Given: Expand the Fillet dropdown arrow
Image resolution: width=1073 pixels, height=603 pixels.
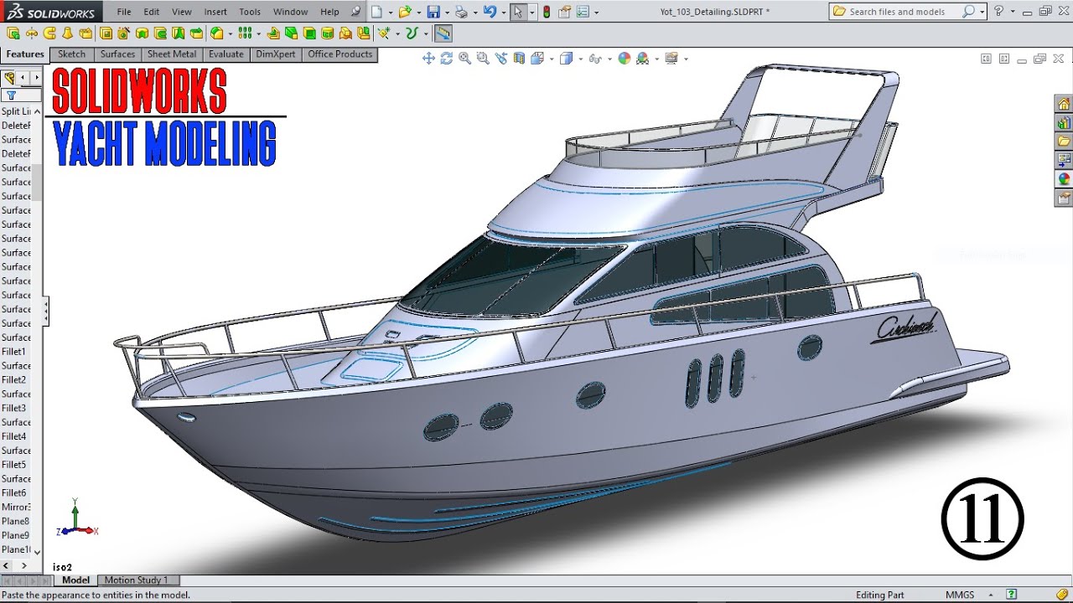Looking at the screenshot, I should (x=231, y=34).
